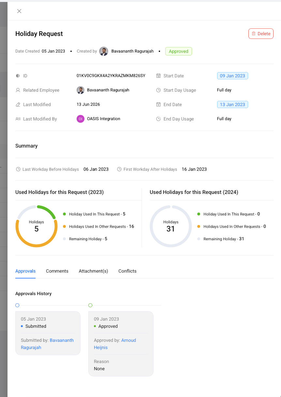Image resolution: width=281 pixels, height=397 pixels.
Task: Click End Day Usage value Full day
Action: [224, 119]
